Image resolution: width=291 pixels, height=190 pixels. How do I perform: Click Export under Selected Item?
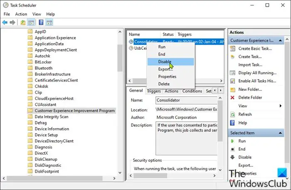coord(246,165)
